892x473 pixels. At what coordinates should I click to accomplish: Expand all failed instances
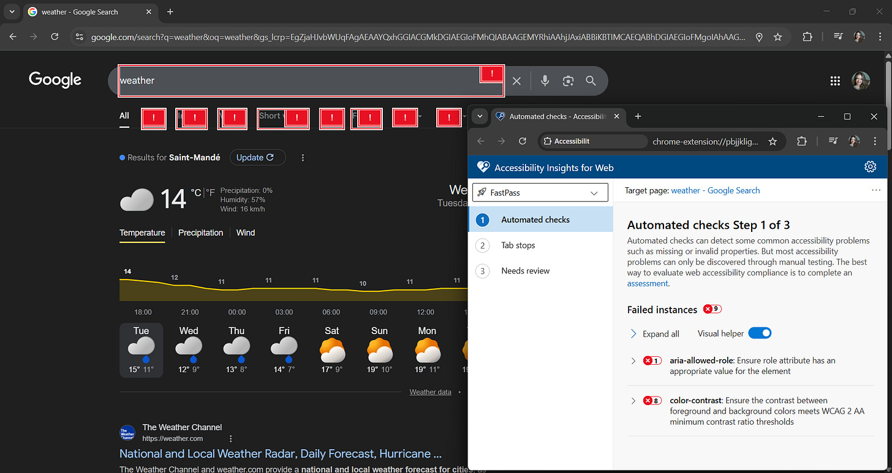(654, 334)
